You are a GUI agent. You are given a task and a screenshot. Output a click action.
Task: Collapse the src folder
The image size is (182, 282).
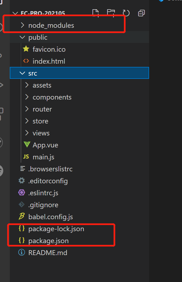(22, 73)
